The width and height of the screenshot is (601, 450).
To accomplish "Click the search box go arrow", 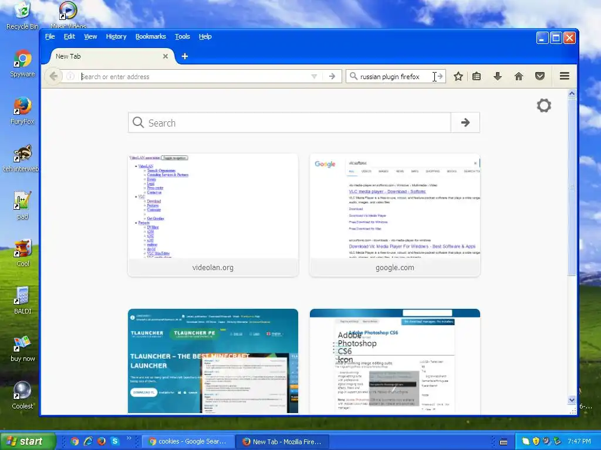I will 440,76.
